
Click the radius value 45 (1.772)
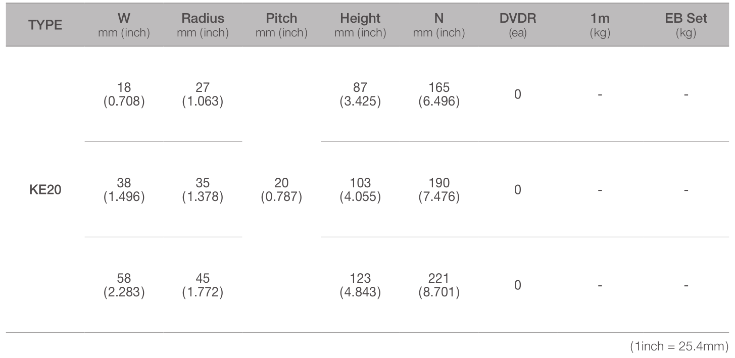pos(203,285)
